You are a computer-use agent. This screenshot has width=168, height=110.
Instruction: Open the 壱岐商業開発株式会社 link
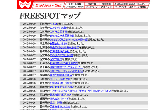[x=62, y=87]
